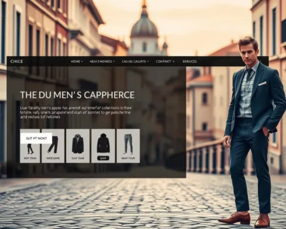This screenshot has width=286, height=229.
Task: Open the HOME menu item
Action: coord(75,61)
